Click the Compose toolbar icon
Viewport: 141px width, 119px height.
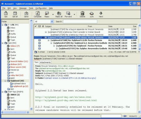pos(38,13)
